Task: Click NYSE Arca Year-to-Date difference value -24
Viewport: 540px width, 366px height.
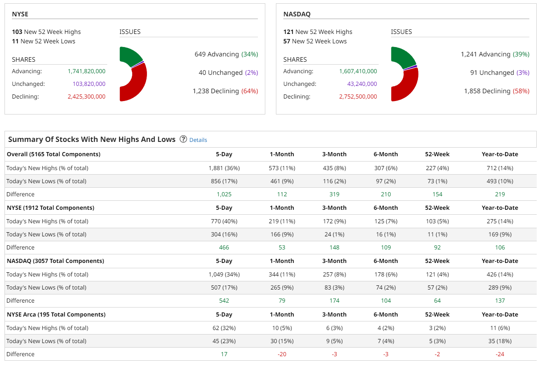Action: 500,354
